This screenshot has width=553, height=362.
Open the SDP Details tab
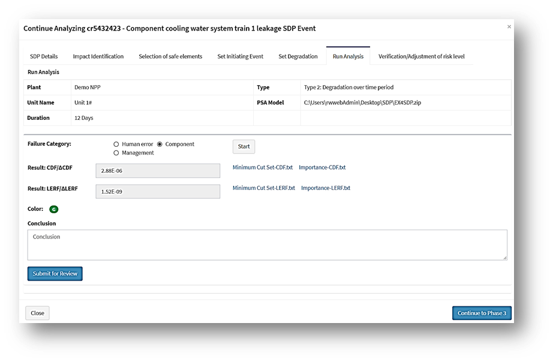click(x=44, y=56)
